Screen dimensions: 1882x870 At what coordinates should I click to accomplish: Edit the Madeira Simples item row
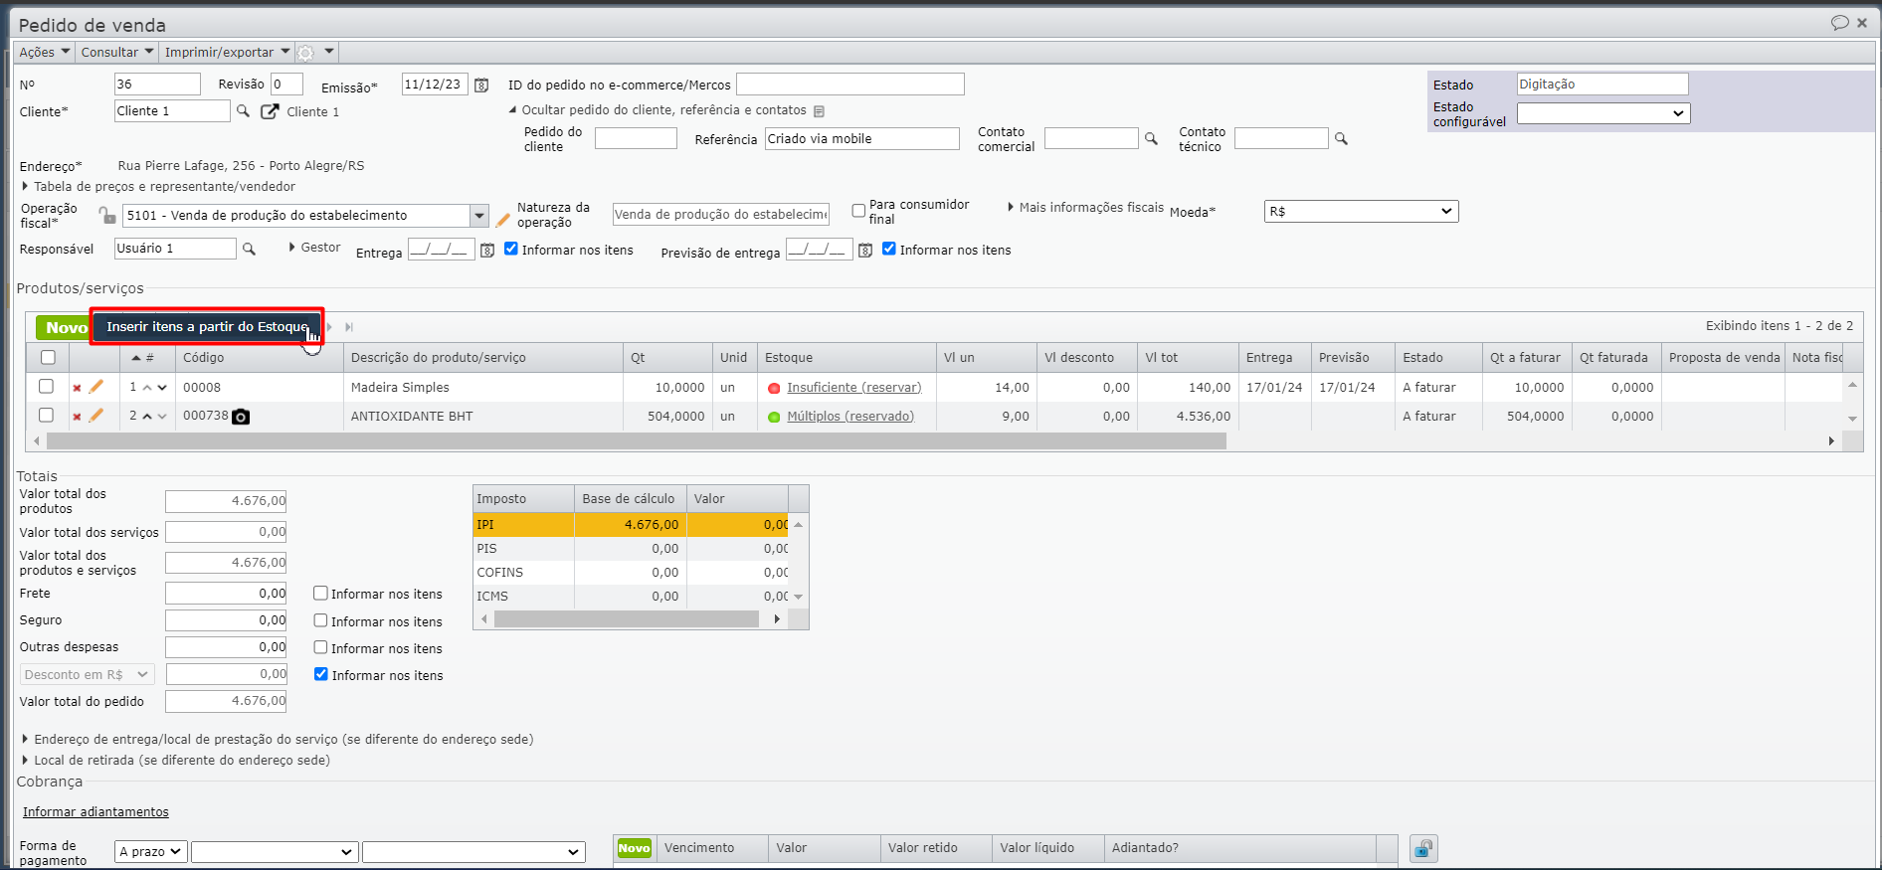click(96, 387)
